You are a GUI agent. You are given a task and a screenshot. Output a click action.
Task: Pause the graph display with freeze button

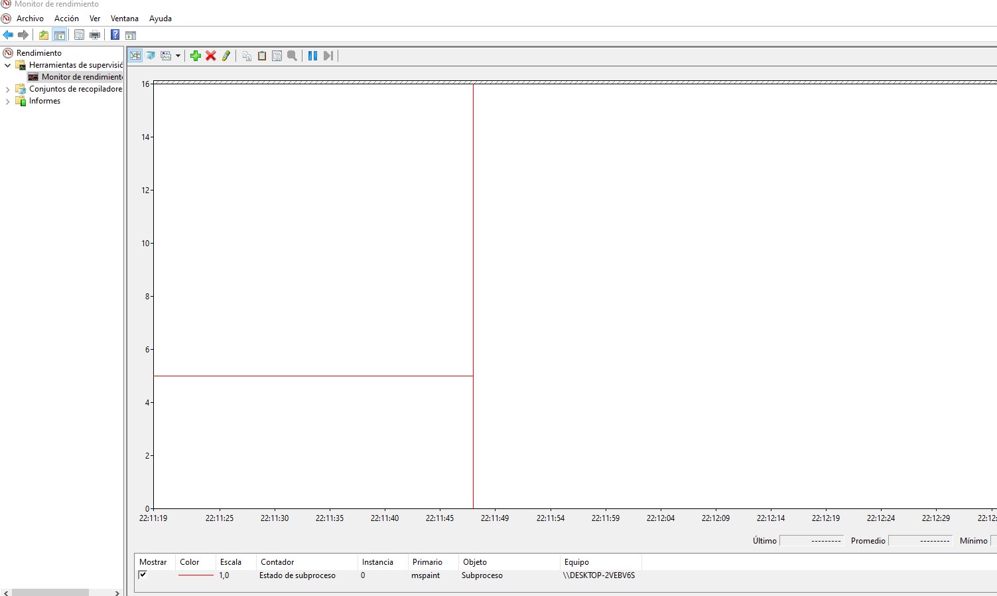[x=312, y=56]
